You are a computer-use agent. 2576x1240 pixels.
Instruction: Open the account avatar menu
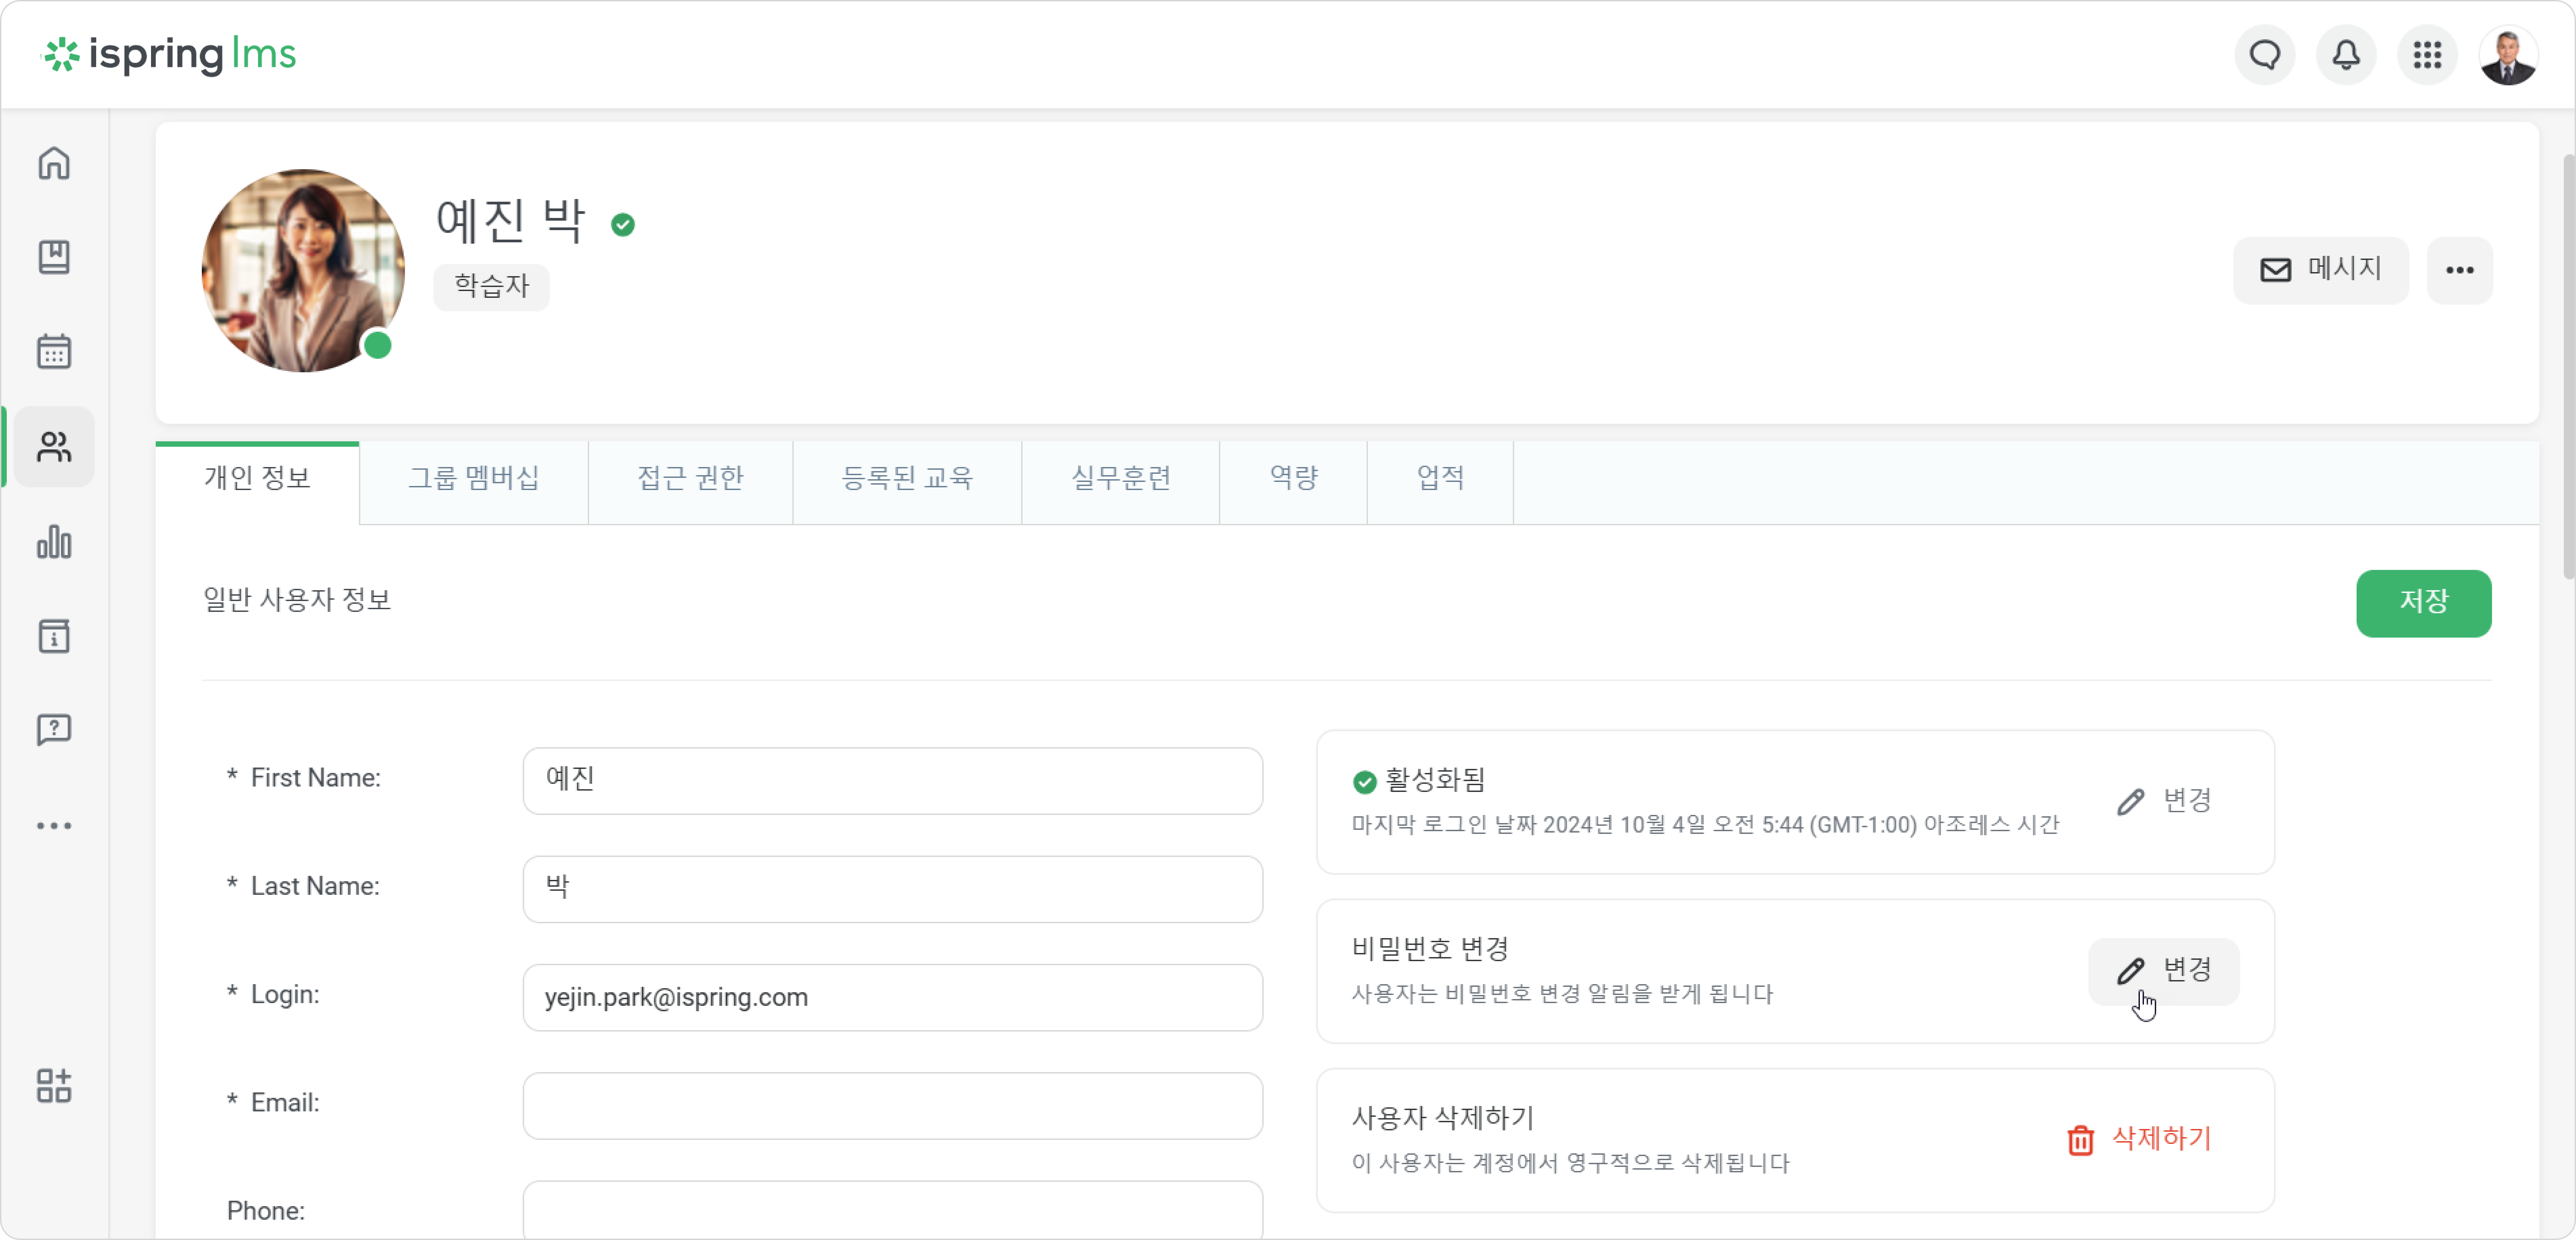pyautogui.click(x=2508, y=55)
